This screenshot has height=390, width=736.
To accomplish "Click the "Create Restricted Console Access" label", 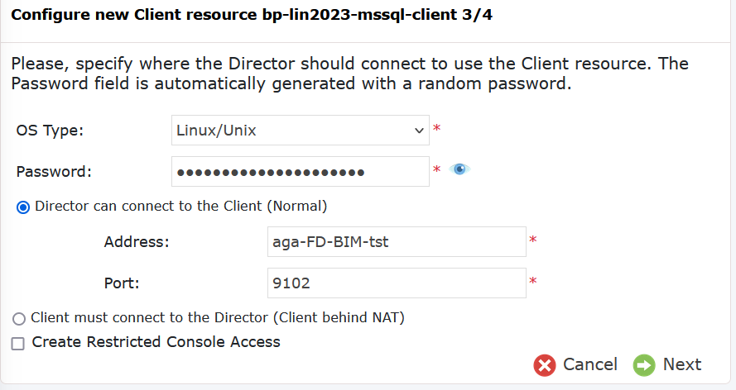I will tap(156, 342).
